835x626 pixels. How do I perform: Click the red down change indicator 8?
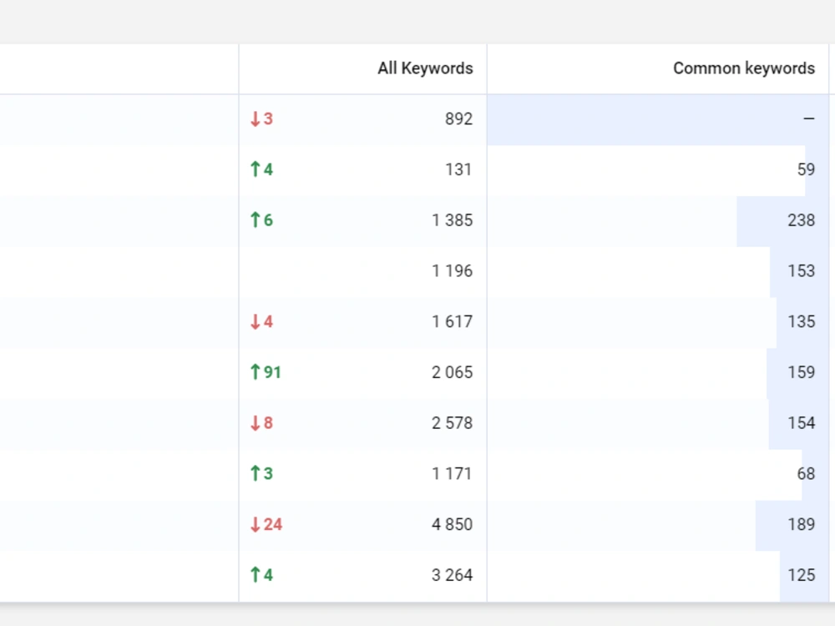261,422
